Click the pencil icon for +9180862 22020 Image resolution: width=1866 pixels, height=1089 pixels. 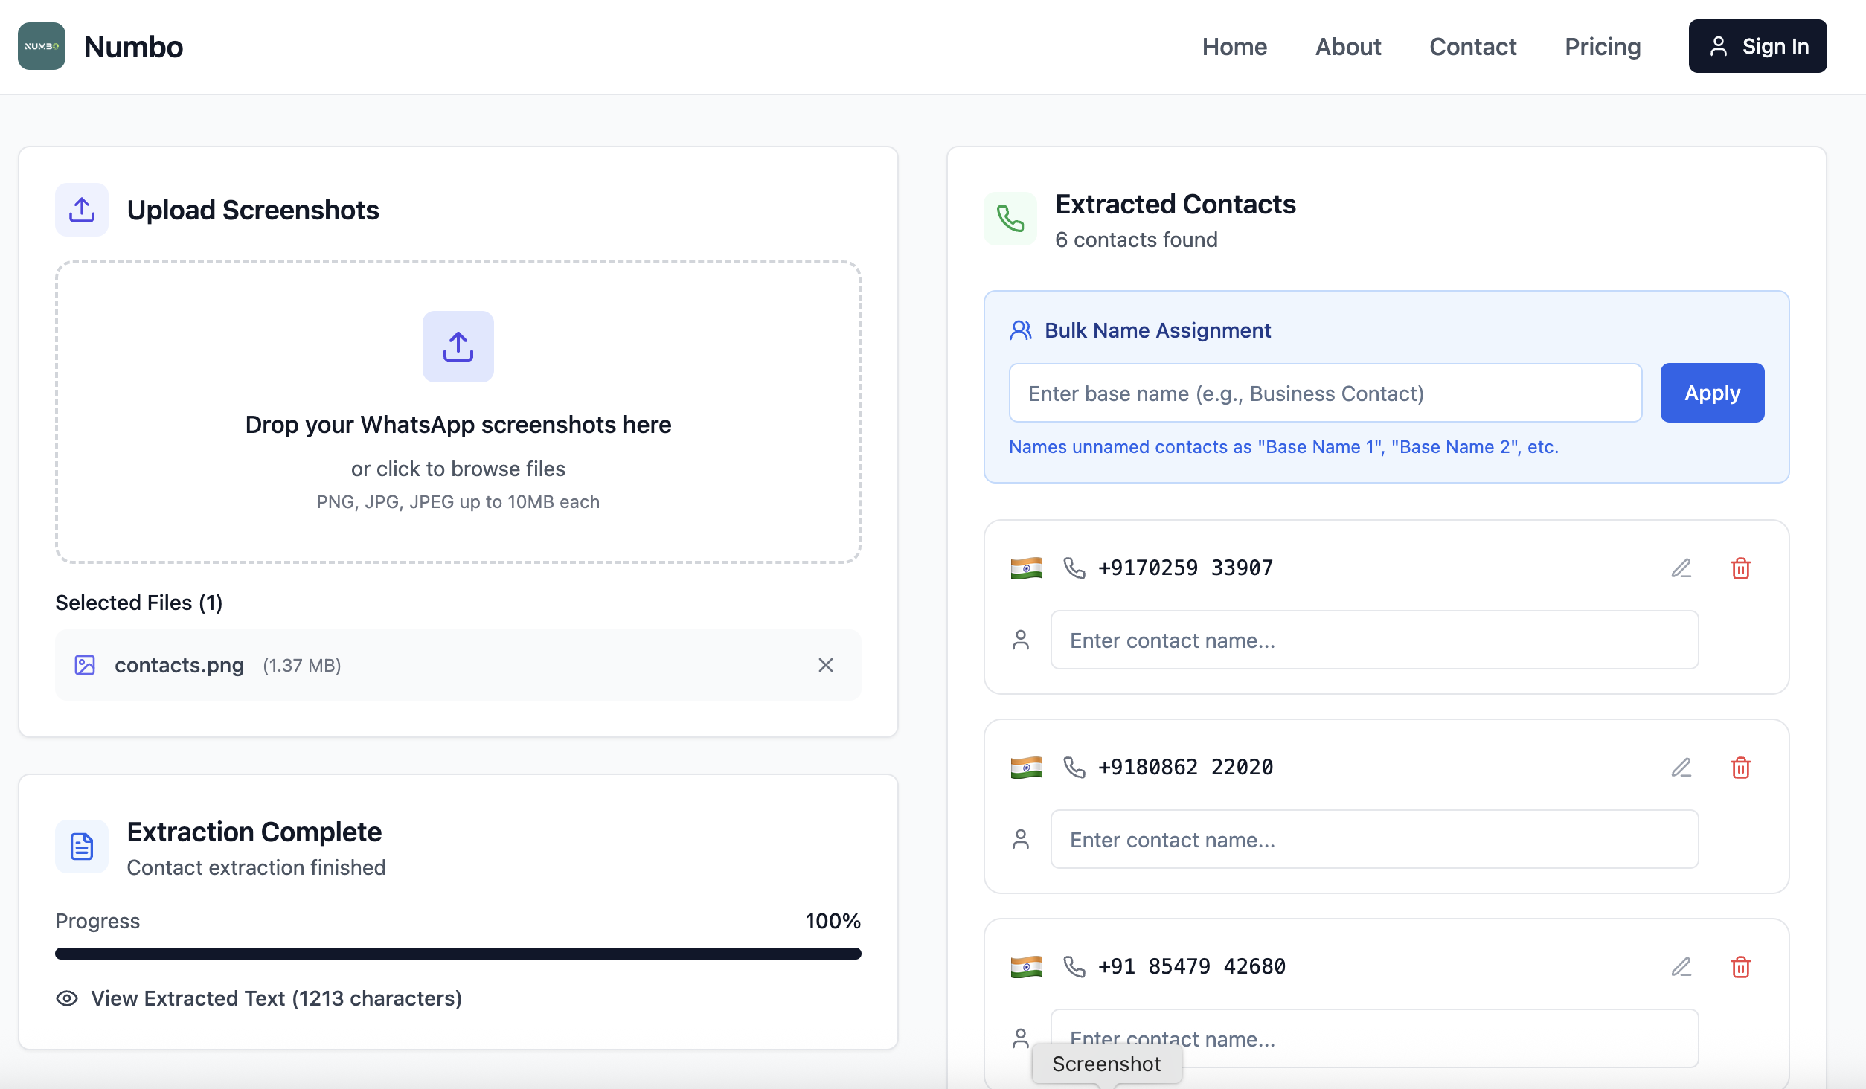(1681, 768)
